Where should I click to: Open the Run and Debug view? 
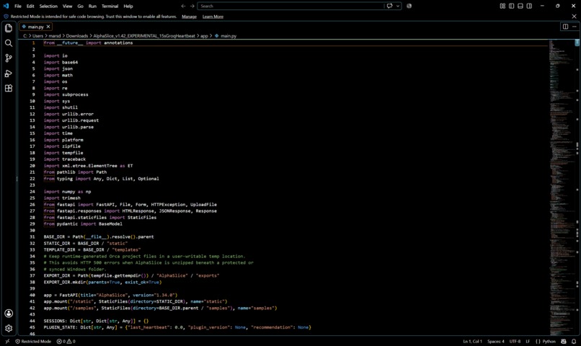[9, 74]
